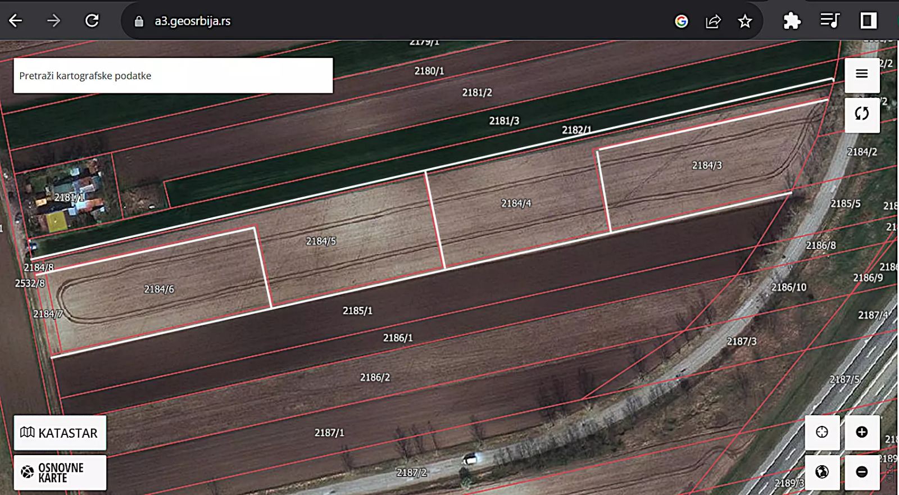
Task: Open the browser media control icon
Action: [x=829, y=21]
